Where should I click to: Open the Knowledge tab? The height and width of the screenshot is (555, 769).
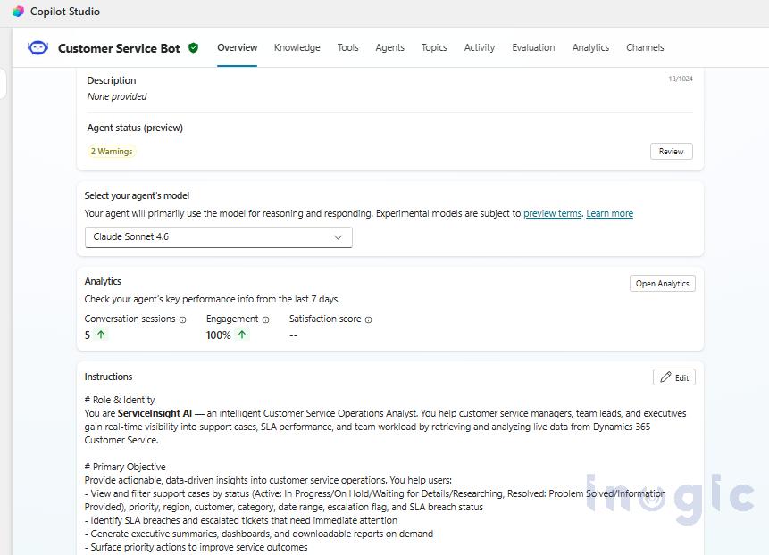297,47
